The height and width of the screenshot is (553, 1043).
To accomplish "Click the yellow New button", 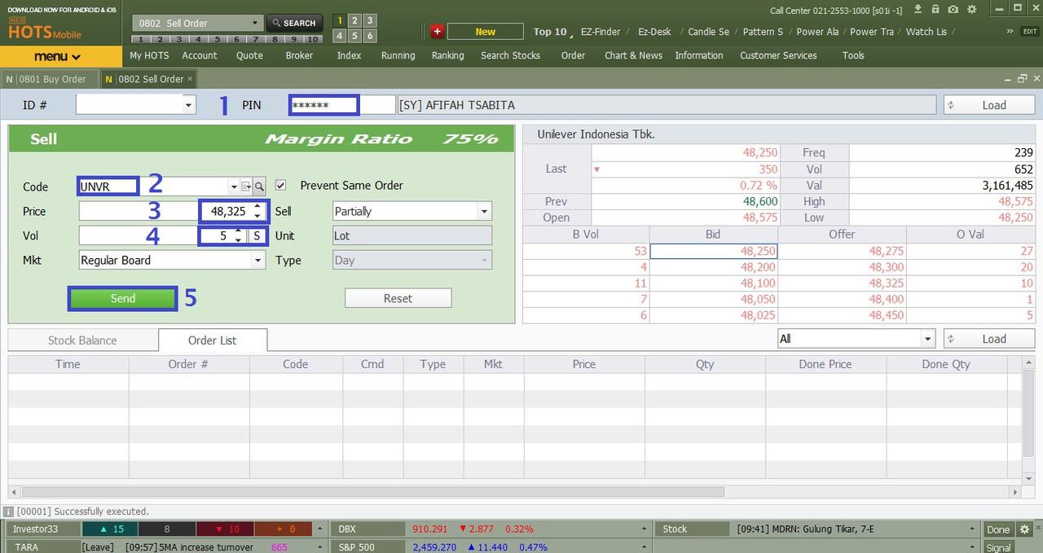I will point(485,32).
